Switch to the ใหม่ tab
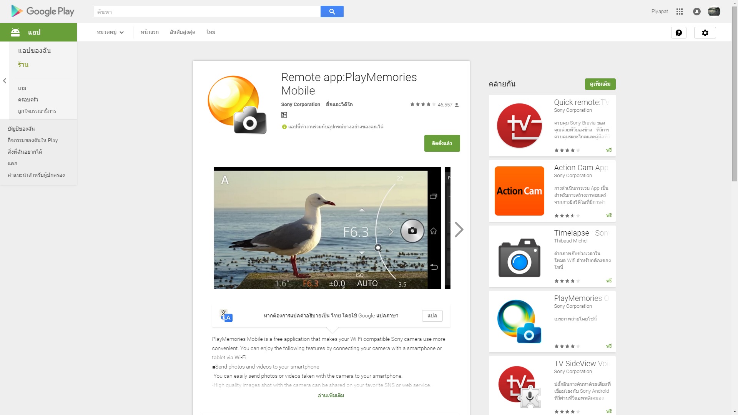Image resolution: width=738 pixels, height=415 pixels. 211,32
